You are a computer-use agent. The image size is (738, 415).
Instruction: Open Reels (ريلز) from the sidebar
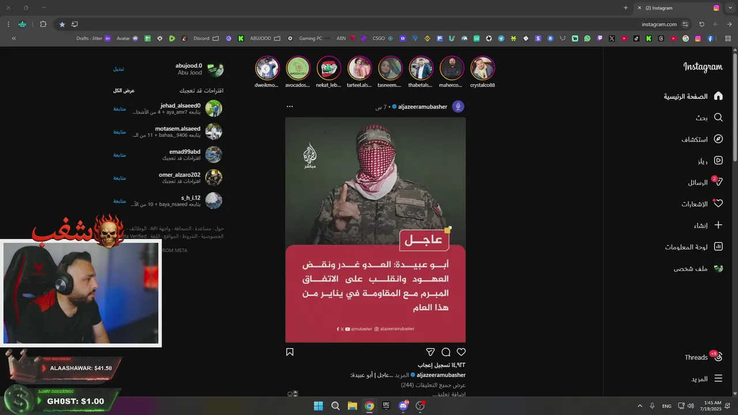(x=710, y=161)
